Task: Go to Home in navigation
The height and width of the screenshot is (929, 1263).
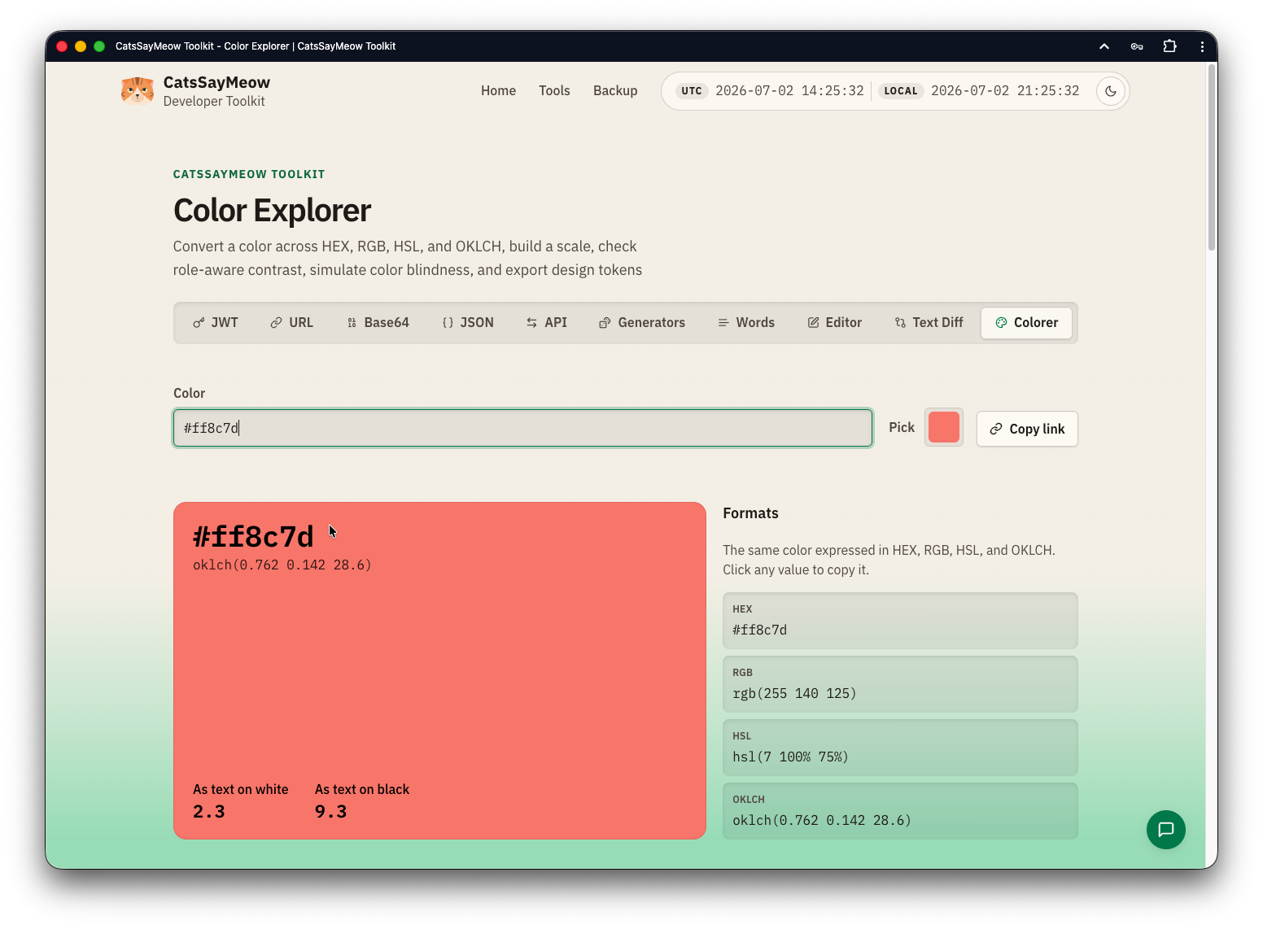Action: coord(498,91)
